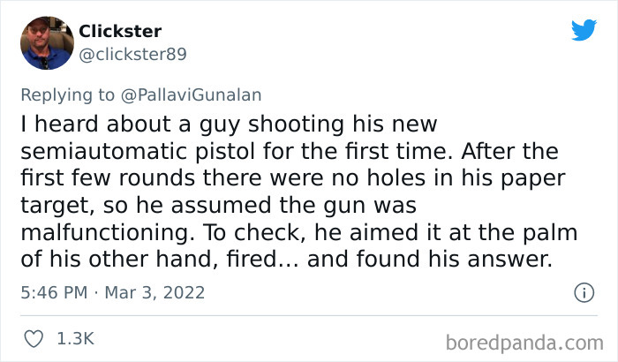Open the tweet info circle icon
618x362 pixels.
583,291
